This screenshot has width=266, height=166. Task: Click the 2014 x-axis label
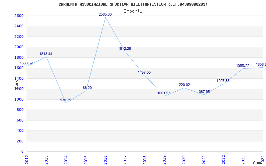(66, 160)
